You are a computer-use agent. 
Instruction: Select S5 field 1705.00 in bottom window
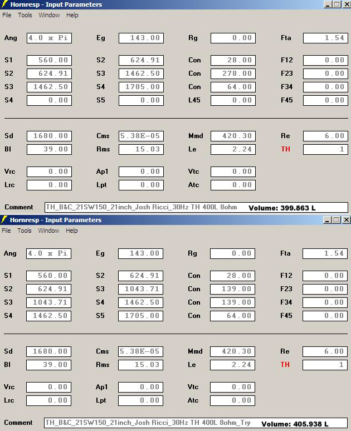140,316
